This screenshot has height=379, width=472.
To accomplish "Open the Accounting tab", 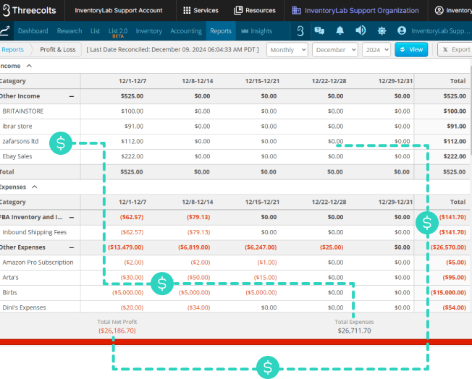I will coord(186,31).
